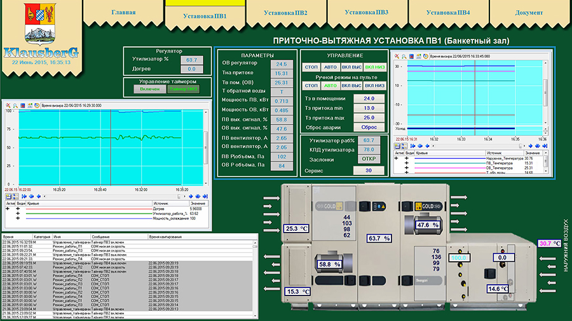Image resolution: width=572 pixels, height=321 pixels.
Task: Click Сброс alarm reset button
Action: (x=369, y=127)
